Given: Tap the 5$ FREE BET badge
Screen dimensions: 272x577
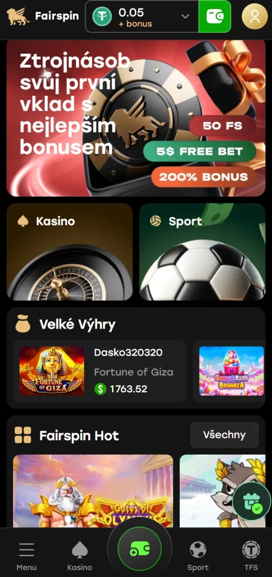Looking at the screenshot, I should [200, 151].
